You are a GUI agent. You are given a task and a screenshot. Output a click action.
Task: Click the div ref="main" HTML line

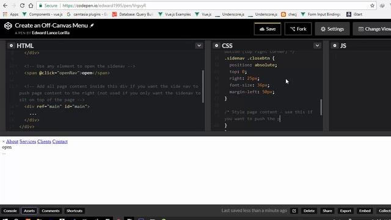(x=57, y=106)
